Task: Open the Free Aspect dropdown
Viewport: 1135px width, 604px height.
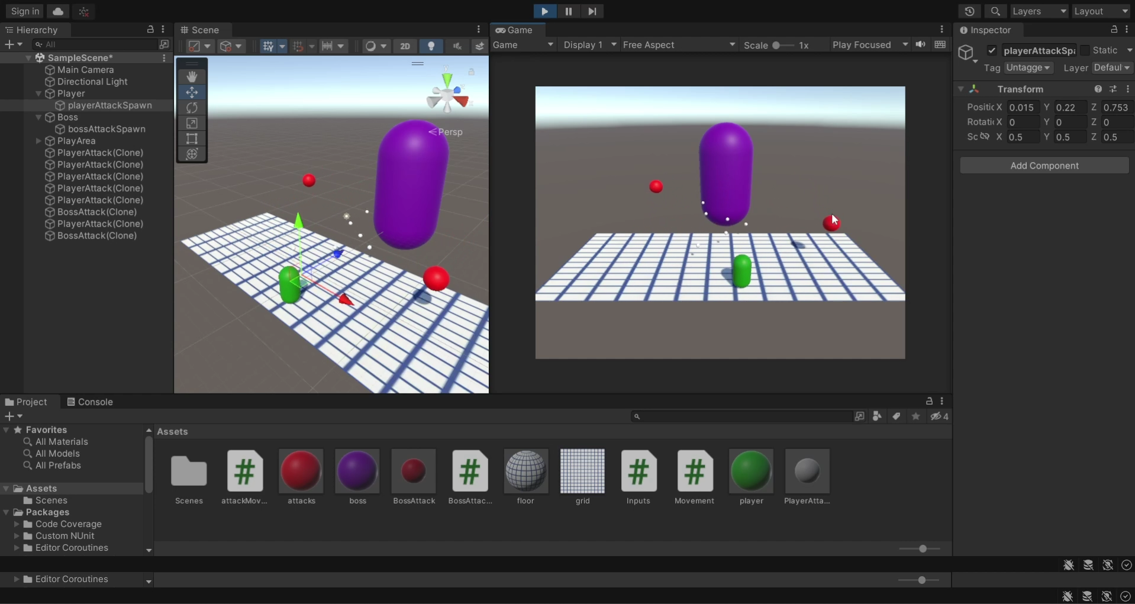Action: 678,45
